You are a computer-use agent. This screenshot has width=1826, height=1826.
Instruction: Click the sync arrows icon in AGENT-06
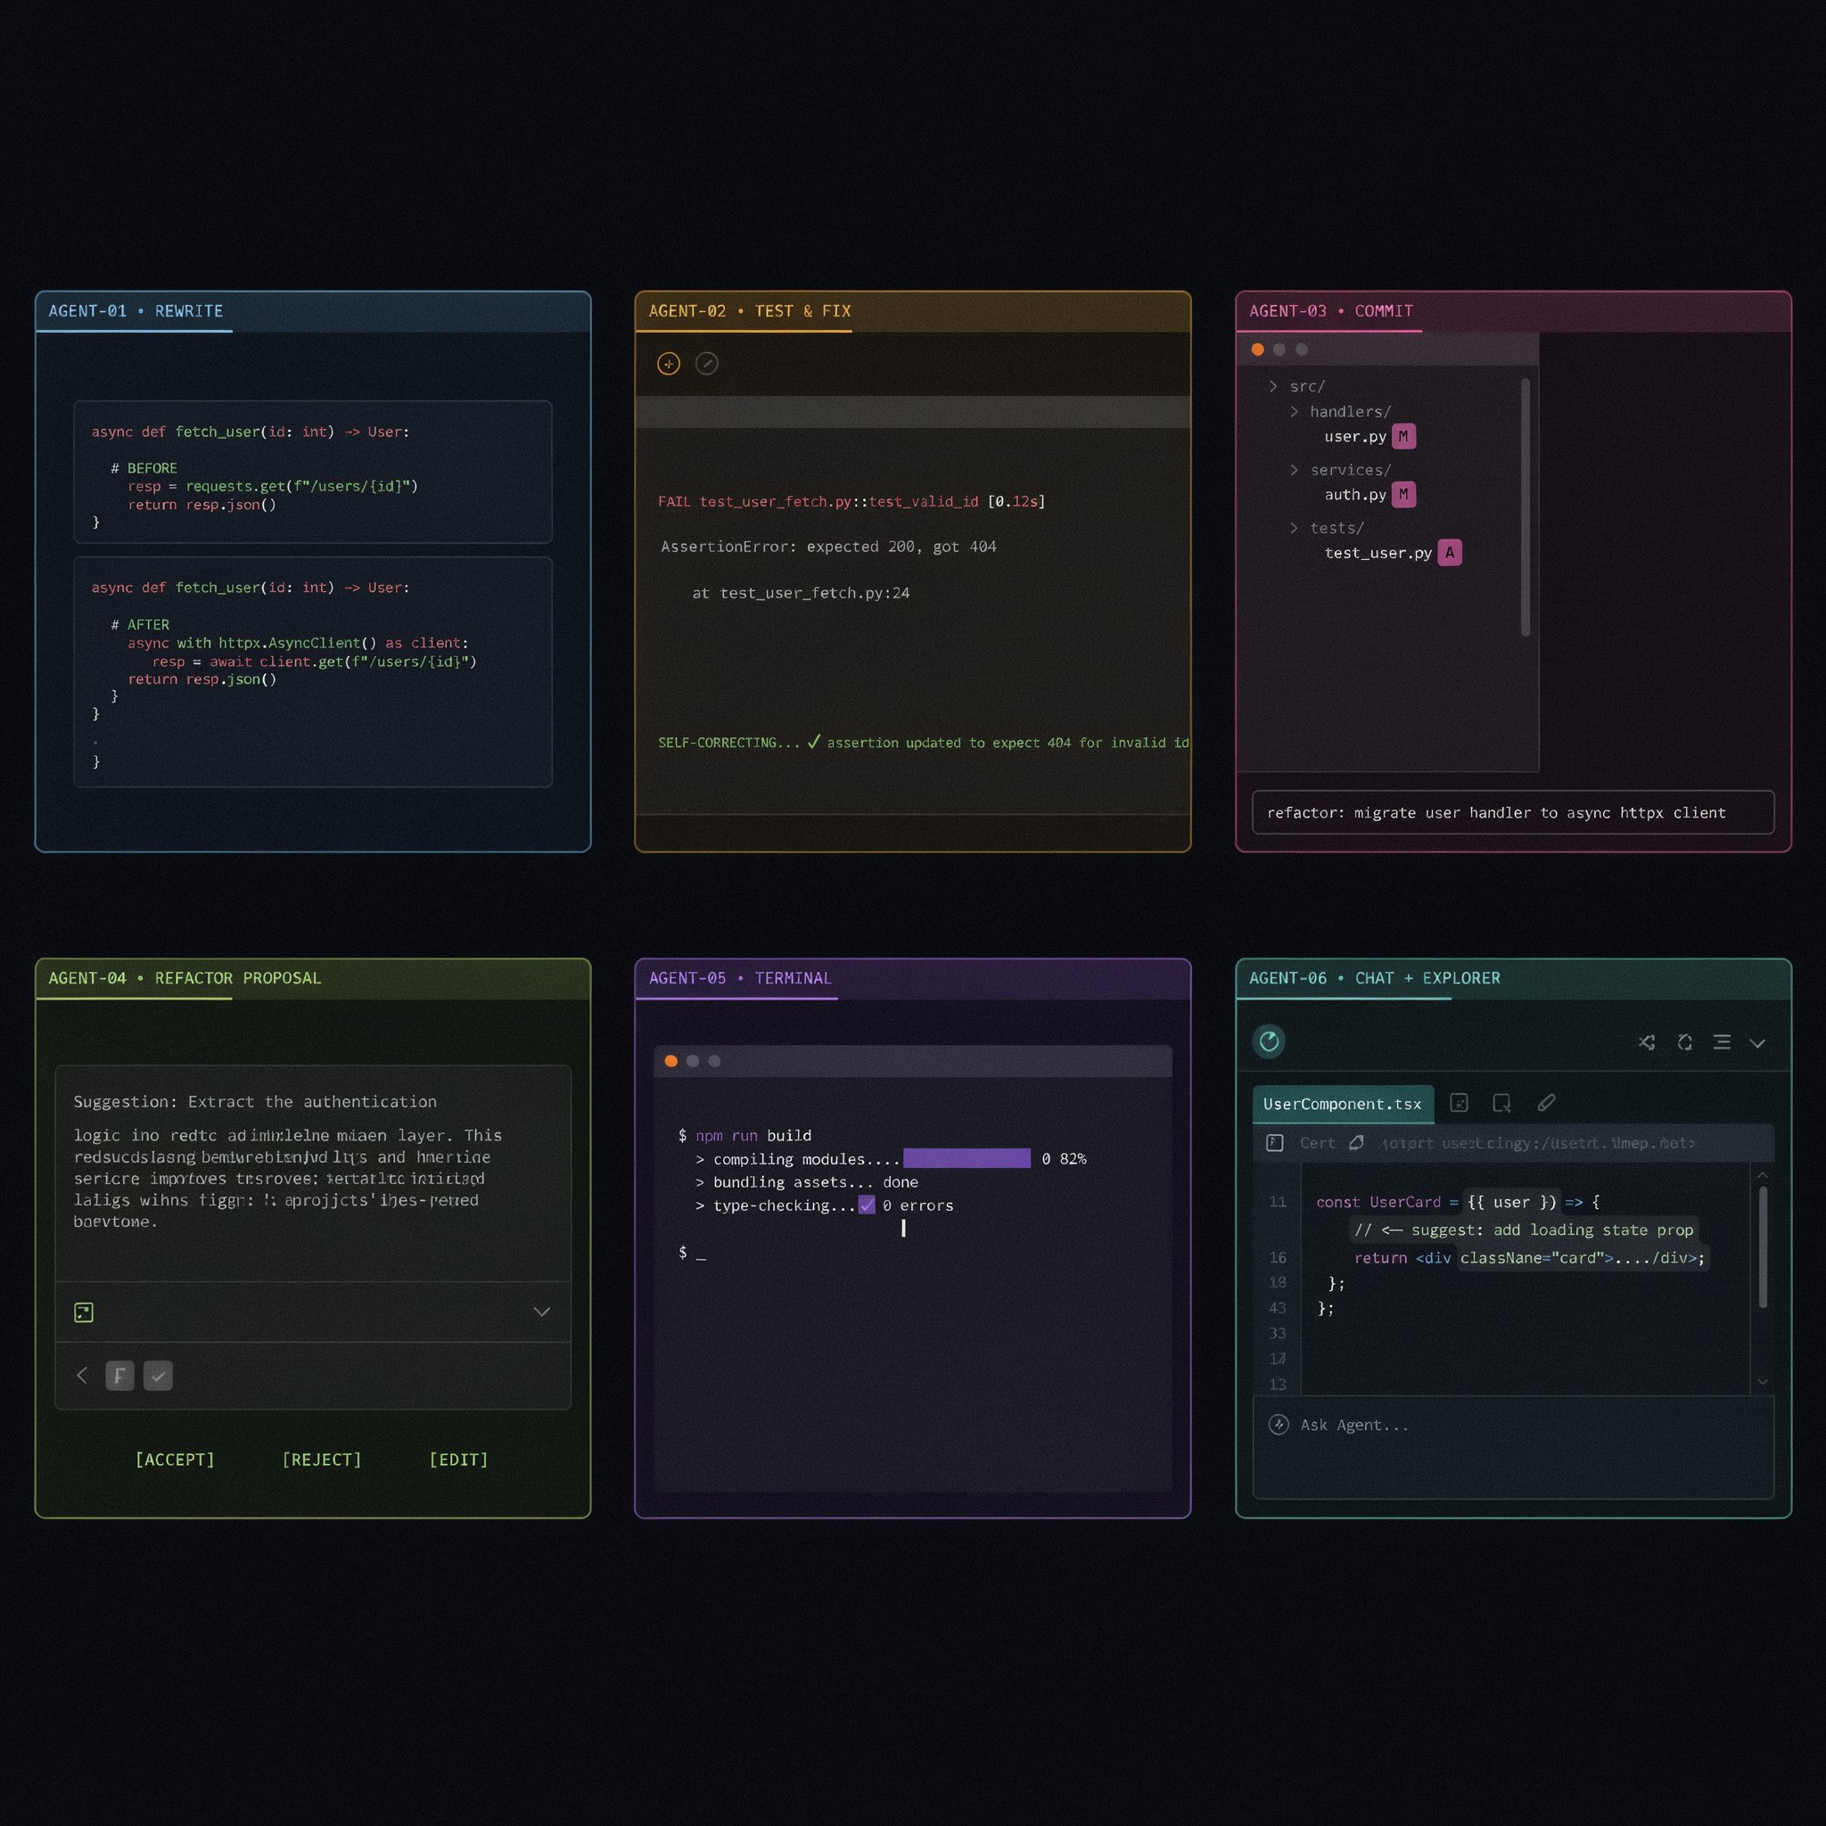tap(1685, 1042)
